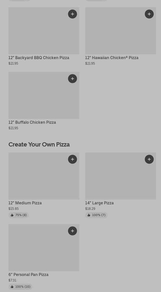
Task: Add 12" Hawaiian Chicken Pizza via plus icon
Action: (149, 14)
